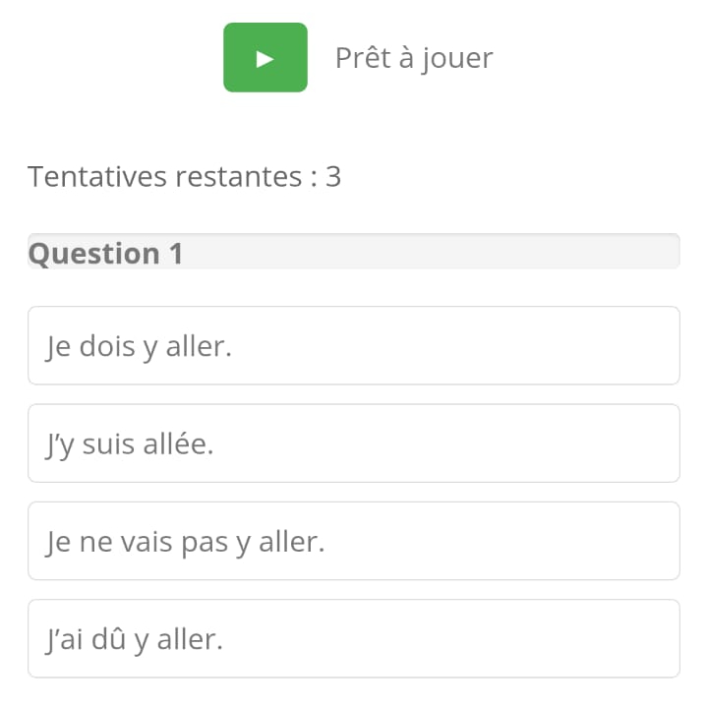The image size is (708, 708).
Task: Click the remaining attempts counter number 3
Action: (333, 177)
